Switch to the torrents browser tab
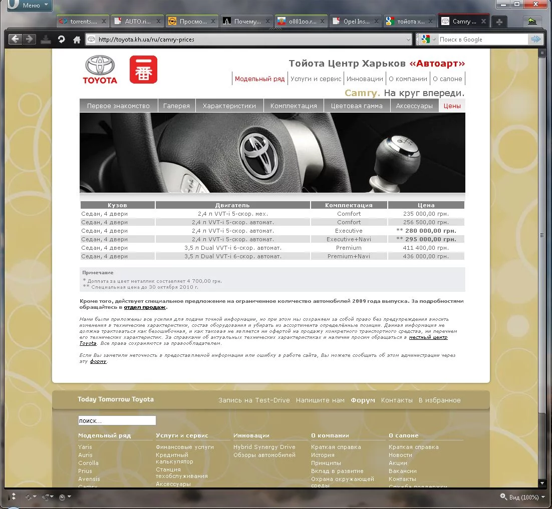The image size is (552, 509). click(x=83, y=22)
